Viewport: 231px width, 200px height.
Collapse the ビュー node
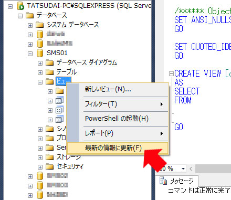40,82
